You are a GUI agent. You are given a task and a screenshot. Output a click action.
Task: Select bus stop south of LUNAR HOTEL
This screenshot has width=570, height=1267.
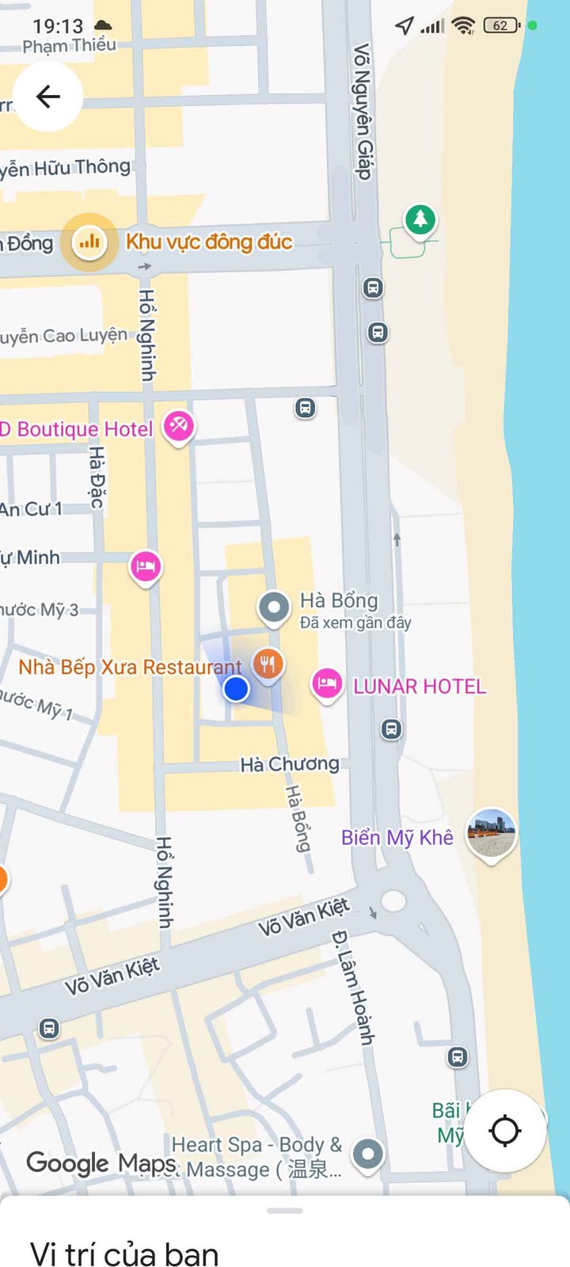tap(391, 729)
